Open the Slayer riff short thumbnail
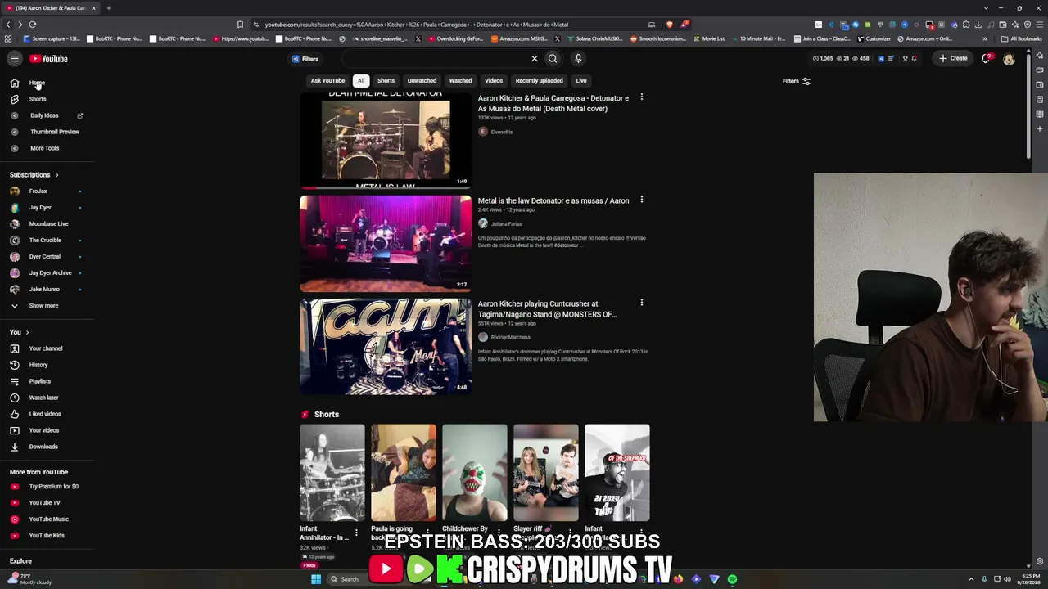Viewport: 1048px width, 589px height. (546, 473)
